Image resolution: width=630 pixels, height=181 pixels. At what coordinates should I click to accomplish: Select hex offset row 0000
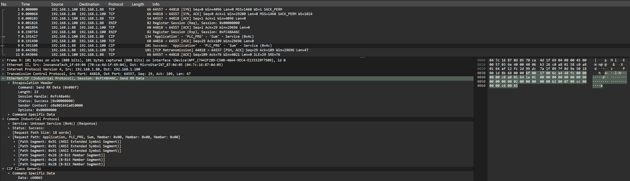tap(481, 60)
